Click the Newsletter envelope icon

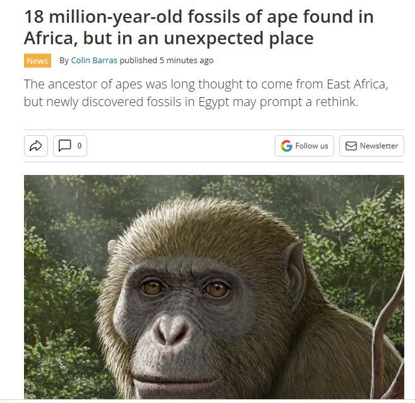coord(351,146)
